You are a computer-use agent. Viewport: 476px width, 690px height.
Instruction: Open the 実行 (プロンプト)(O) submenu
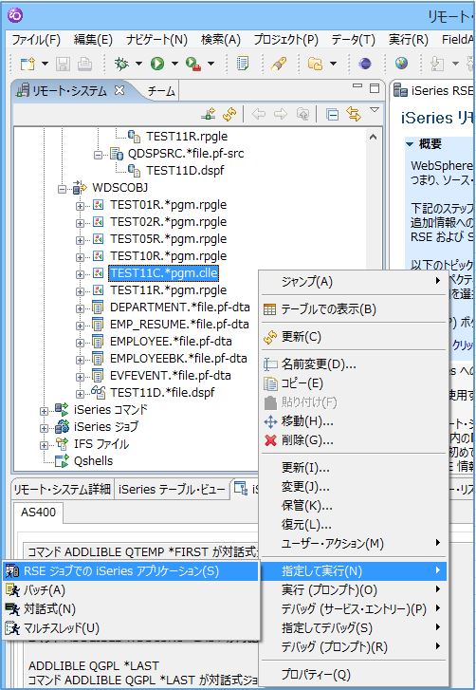354,590
